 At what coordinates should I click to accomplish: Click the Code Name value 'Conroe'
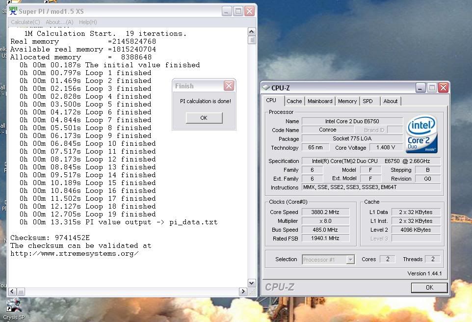[328, 130]
